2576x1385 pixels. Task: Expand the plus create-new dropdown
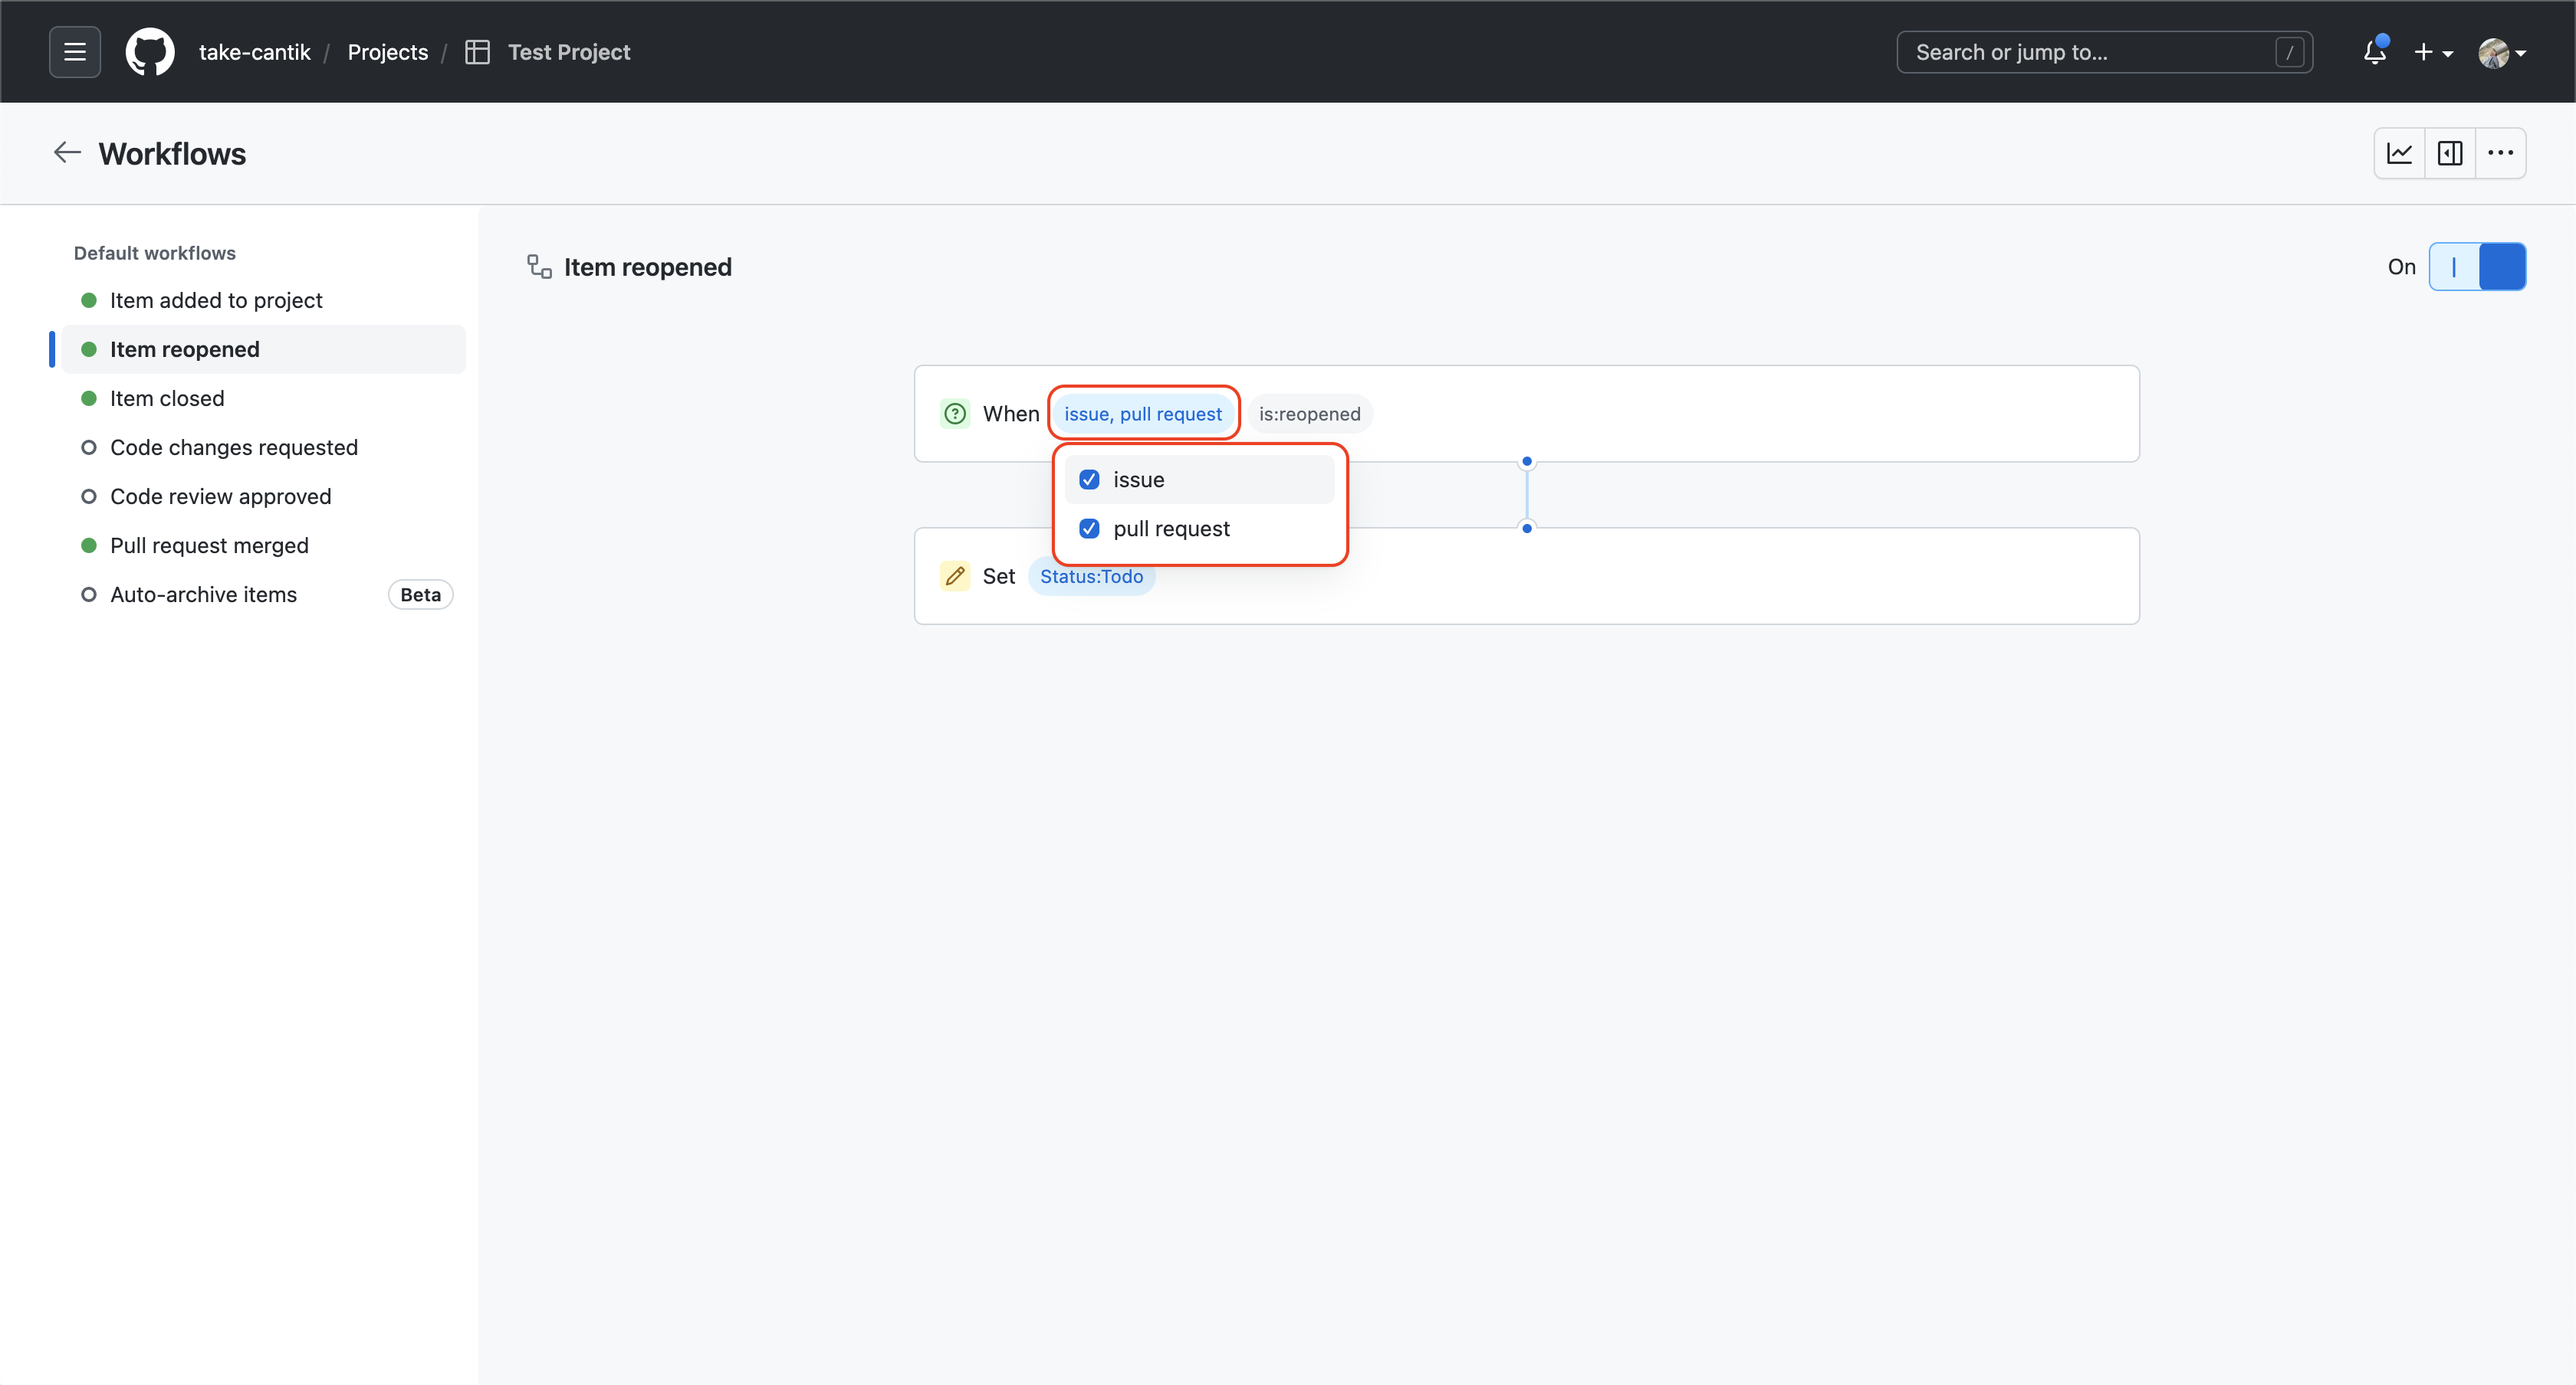[x=2433, y=52]
